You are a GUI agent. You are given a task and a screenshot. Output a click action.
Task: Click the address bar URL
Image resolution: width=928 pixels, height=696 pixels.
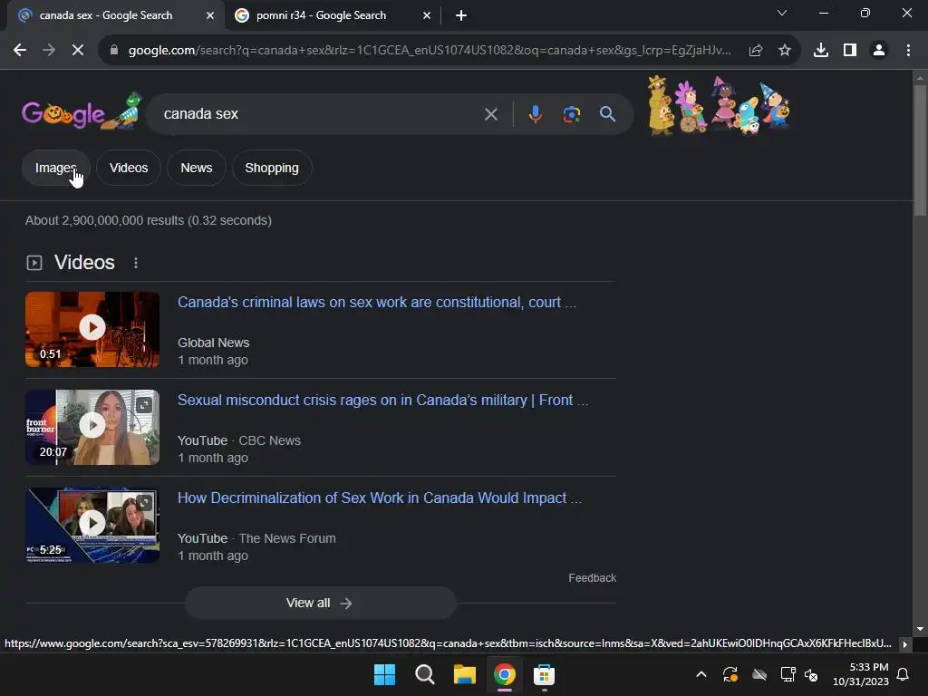(430, 51)
